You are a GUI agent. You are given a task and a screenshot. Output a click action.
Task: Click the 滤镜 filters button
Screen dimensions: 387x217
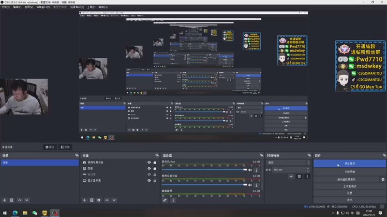coord(65,147)
